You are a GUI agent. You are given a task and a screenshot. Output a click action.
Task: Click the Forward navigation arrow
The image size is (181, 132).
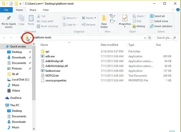click(11, 38)
